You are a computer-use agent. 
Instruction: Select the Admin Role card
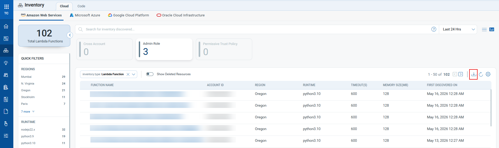[x=164, y=49]
